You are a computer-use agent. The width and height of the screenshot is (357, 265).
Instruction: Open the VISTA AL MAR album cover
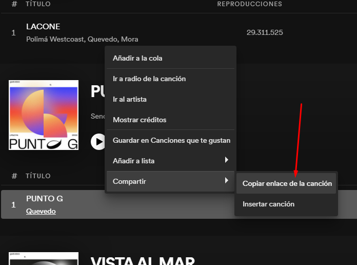point(44,258)
